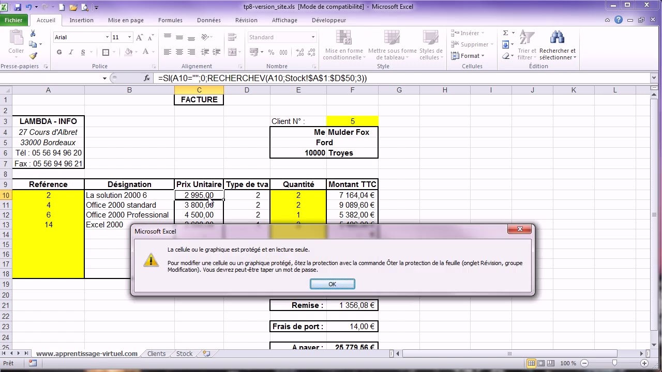Click the thousands separator 000 icon
662x372 pixels.
[283, 52]
